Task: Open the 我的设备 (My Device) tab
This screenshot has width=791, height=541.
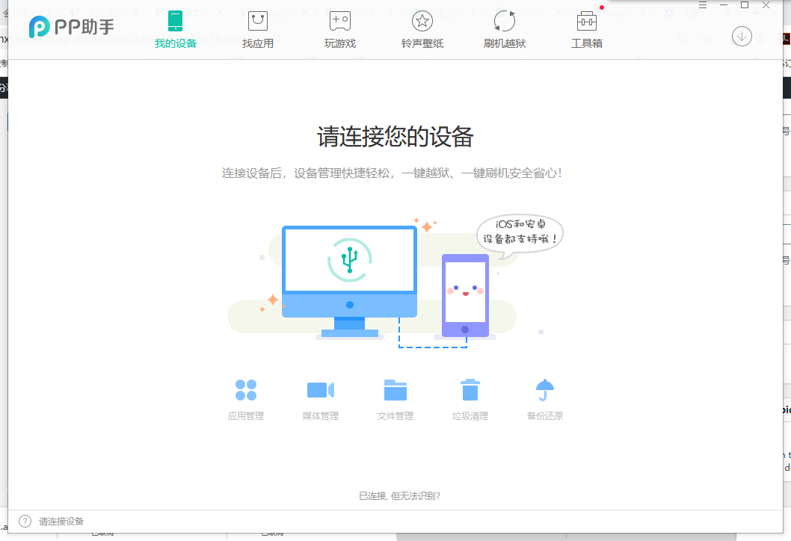Action: (175, 30)
